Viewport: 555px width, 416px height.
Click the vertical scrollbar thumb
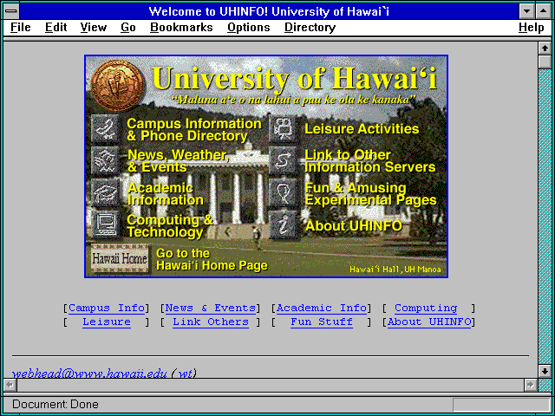point(545,62)
